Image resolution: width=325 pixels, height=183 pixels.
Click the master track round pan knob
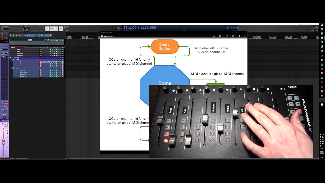click(48, 40)
